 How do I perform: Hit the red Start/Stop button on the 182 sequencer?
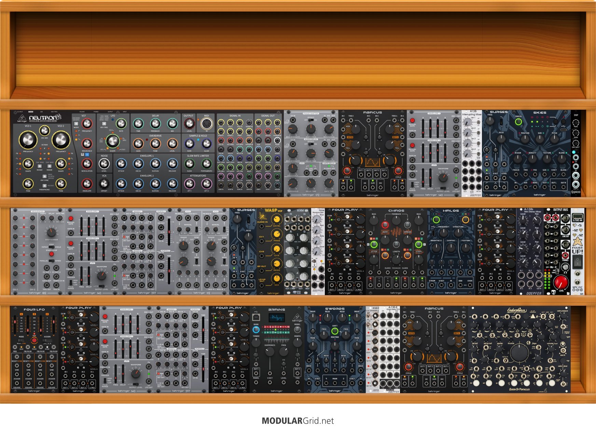[x=51, y=254]
